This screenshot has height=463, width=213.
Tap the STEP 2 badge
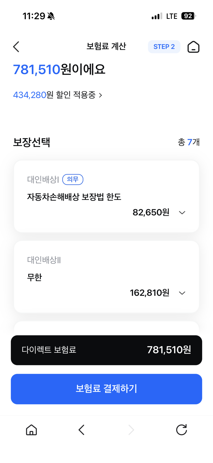(x=164, y=47)
